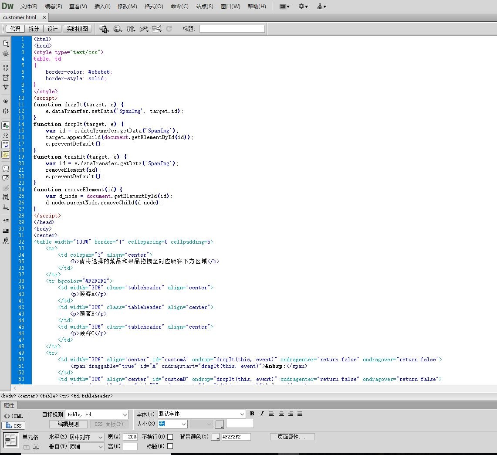This screenshot has height=455, width=497.
Task: Click the balance braces icon
Action: click(x=6, y=111)
